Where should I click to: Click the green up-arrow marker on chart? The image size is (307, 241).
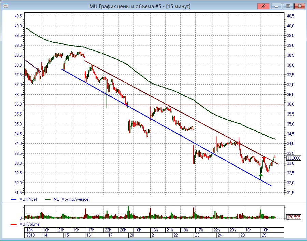click(x=261, y=175)
